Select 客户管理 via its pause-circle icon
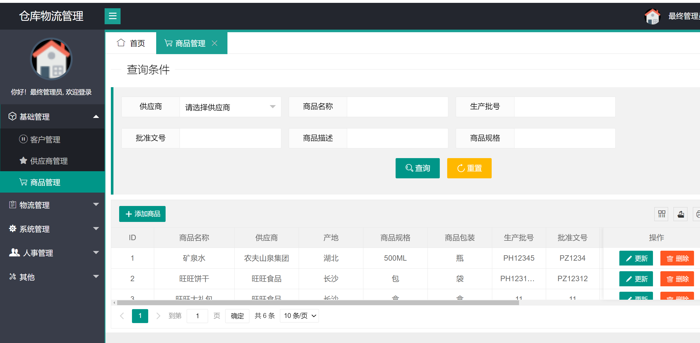 pos(23,139)
